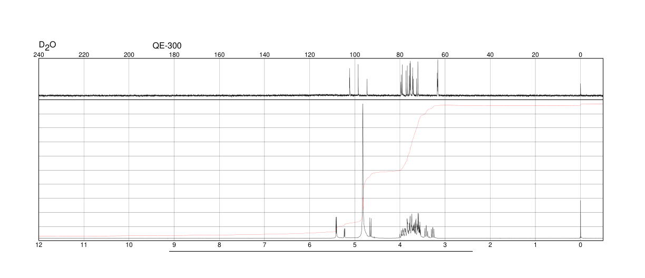Click the 11 ppm label on the proton axis
Viewport: 645px width, 278px height.
click(84, 245)
